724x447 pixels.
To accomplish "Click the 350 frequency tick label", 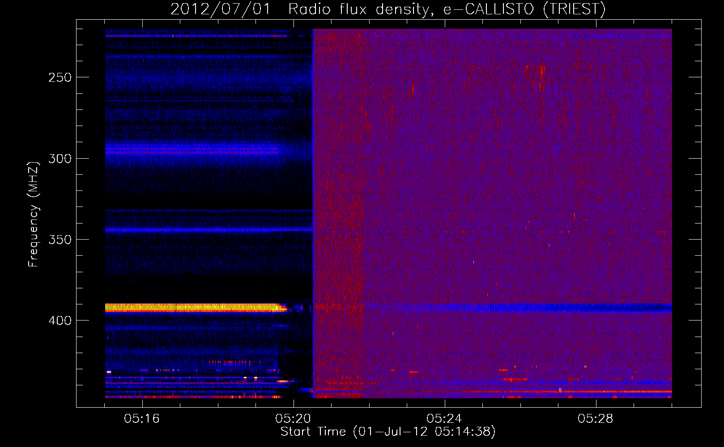I will click(x=60, y=240).
